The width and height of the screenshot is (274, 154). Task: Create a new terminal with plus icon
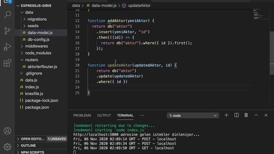click(226, 115)
